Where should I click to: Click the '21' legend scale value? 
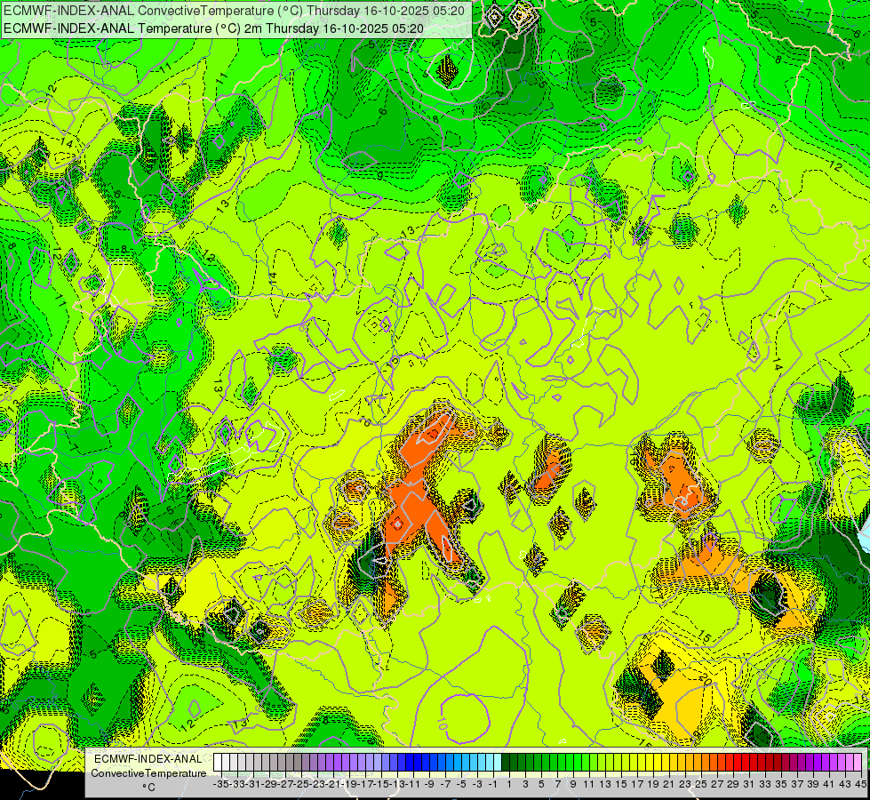(668, 785)
